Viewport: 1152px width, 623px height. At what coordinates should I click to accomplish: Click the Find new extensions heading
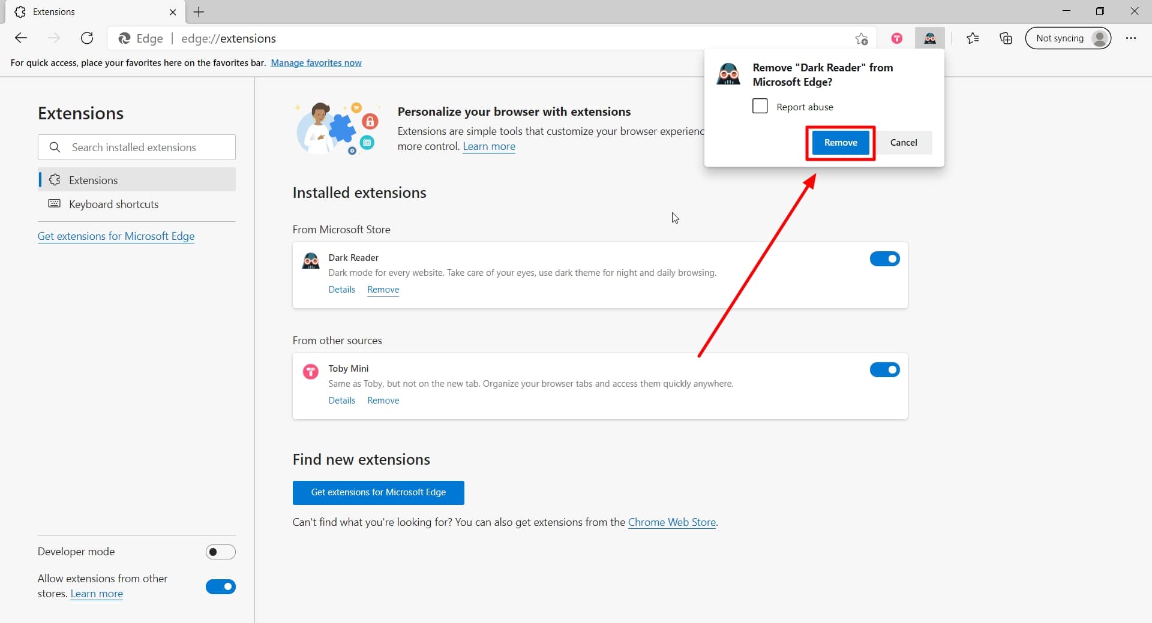tap(361, 460)
